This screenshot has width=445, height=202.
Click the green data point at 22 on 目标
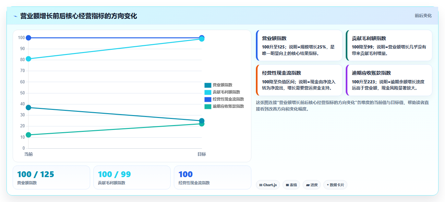pyautogui.click(x=202, y=124)
